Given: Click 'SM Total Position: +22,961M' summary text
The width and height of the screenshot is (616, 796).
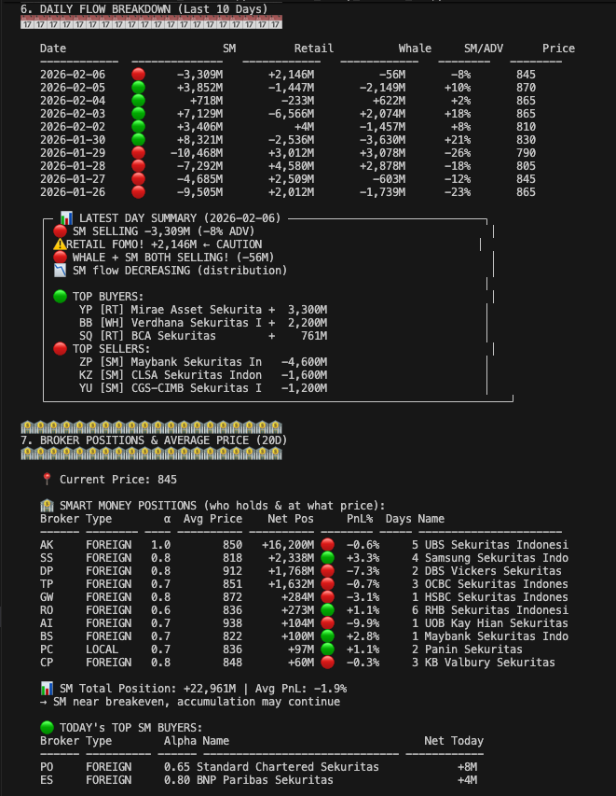Looking at the screenshot, I should [147, 689].
